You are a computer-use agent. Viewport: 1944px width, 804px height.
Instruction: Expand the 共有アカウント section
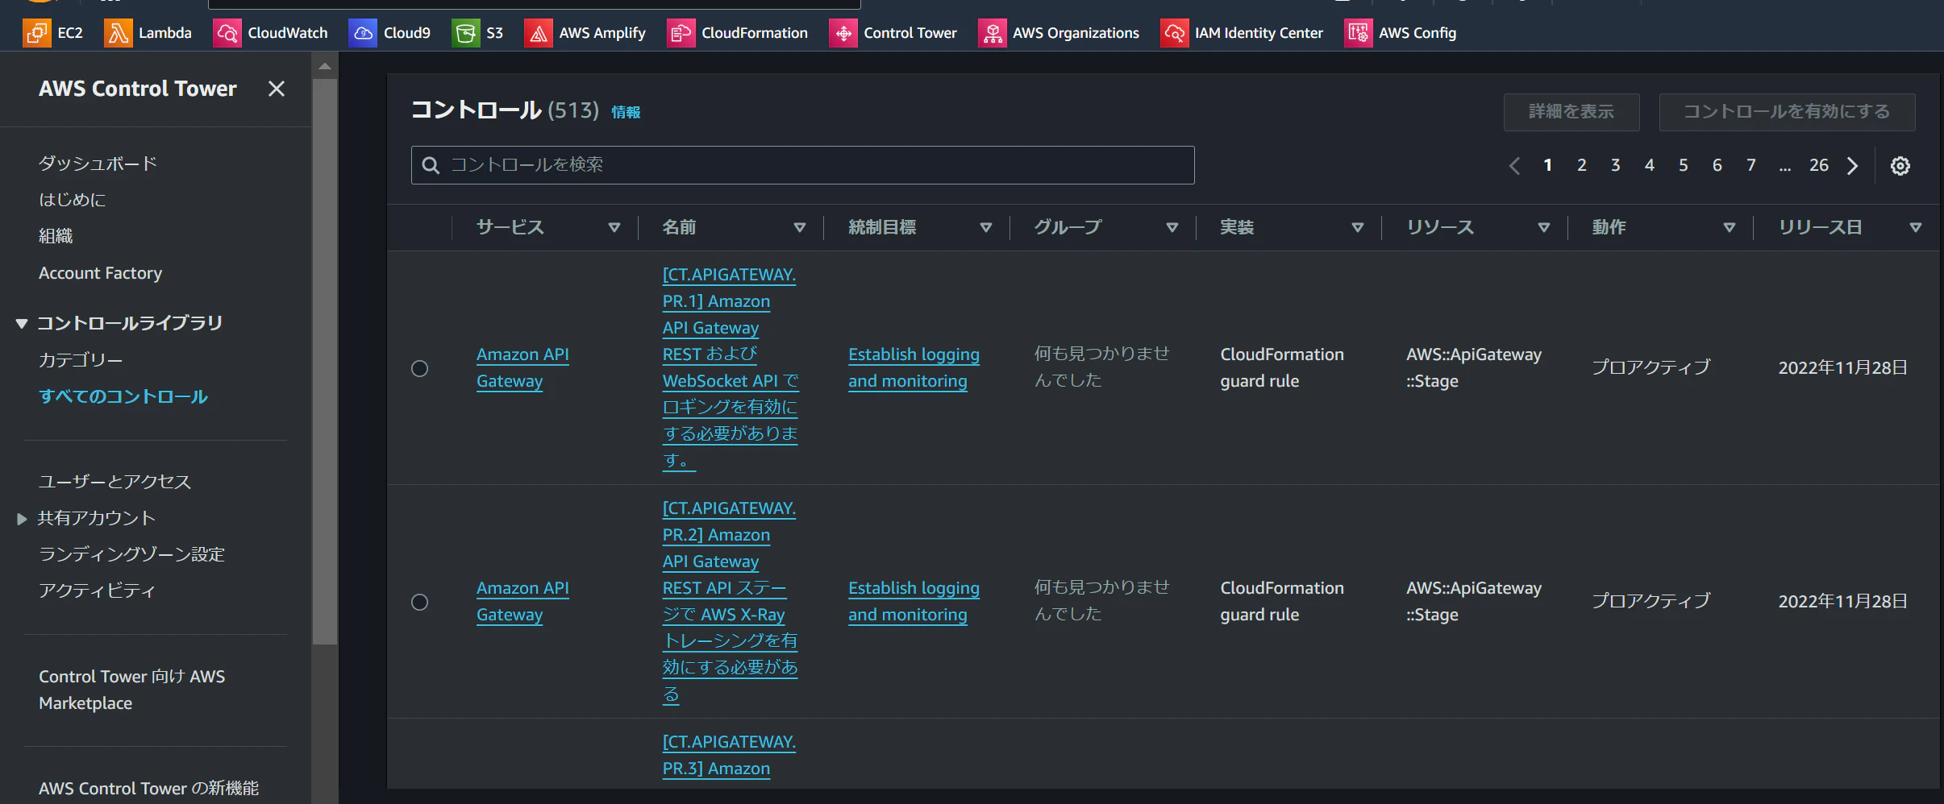tap(22, 519)
